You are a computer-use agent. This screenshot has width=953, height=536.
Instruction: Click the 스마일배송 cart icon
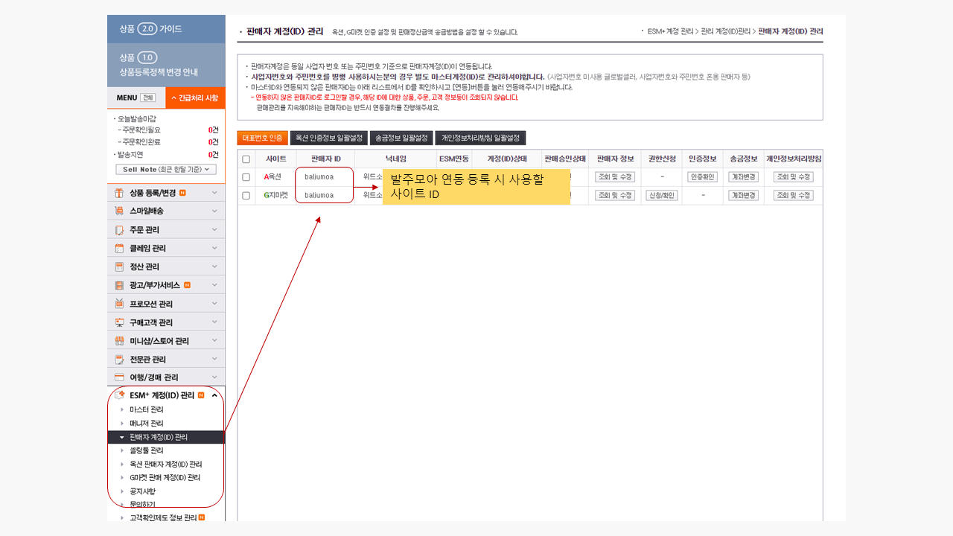tap(119, 211)
